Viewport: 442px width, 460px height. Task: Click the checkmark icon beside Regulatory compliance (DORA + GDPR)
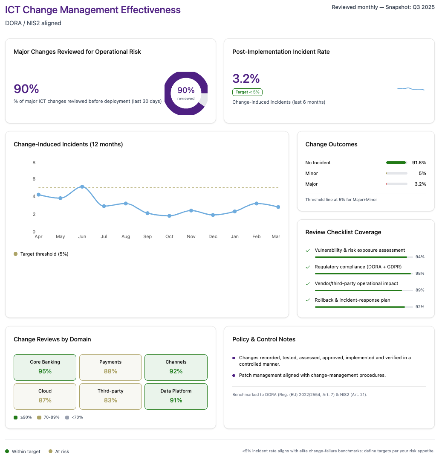point(308,267)
